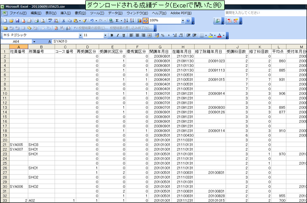Toggle bold formatting
This screenshot has width=307, height=203.
(x=112, y=36)
